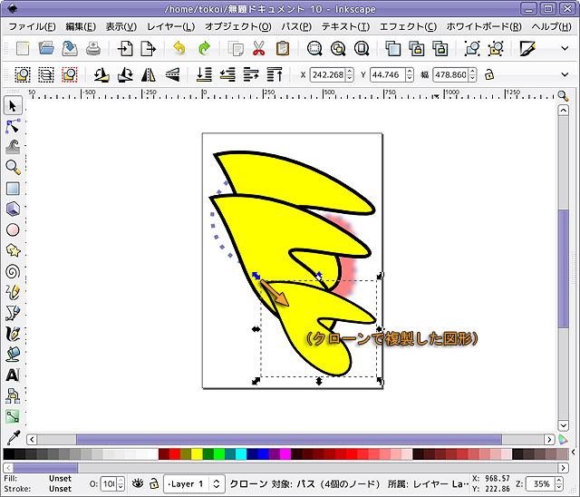Image resolution: width=580 pixels, height=497 pixels.
Task: Toggle layer visibility eye icon
Action: click(139, 484)
